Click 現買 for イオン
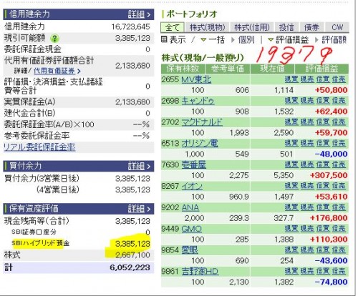 tap(291, 186)
